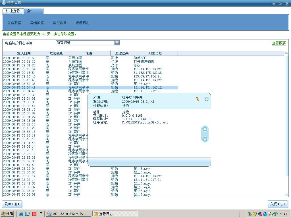Select the 09:36:52 系统加固 log entry
291x218 pixels.
click(57, 58)
